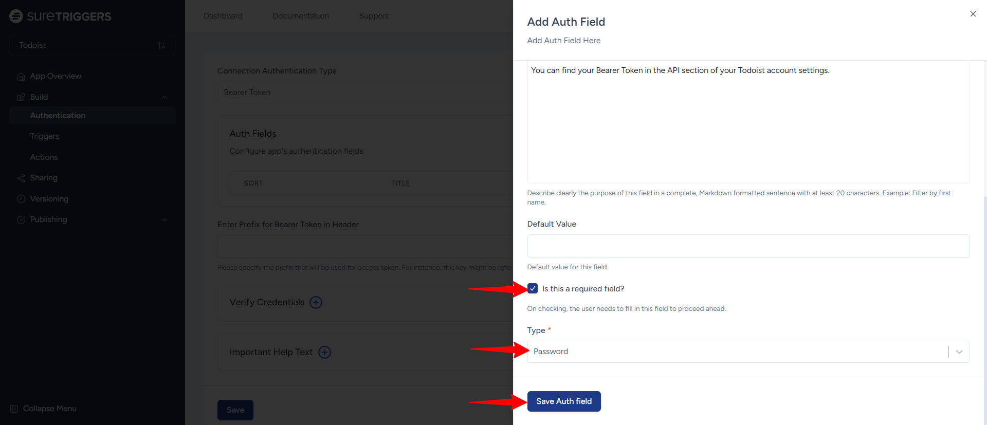Uncheck the 'Is this a required field?' checkbox
This screenshot has width=987, height=425.
pos(533,288)
